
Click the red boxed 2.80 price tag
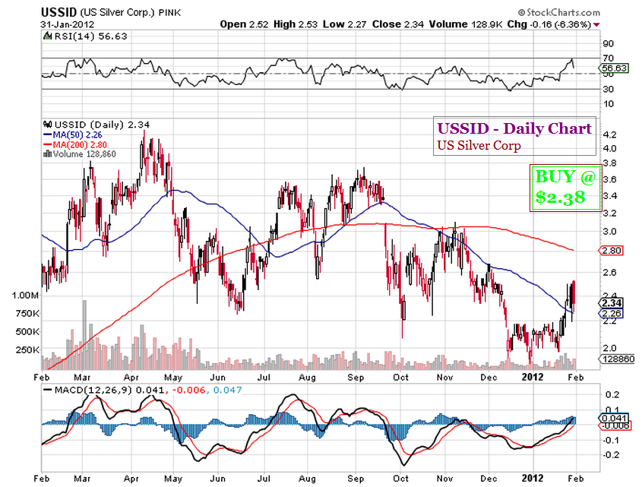[x=611, y=250]
